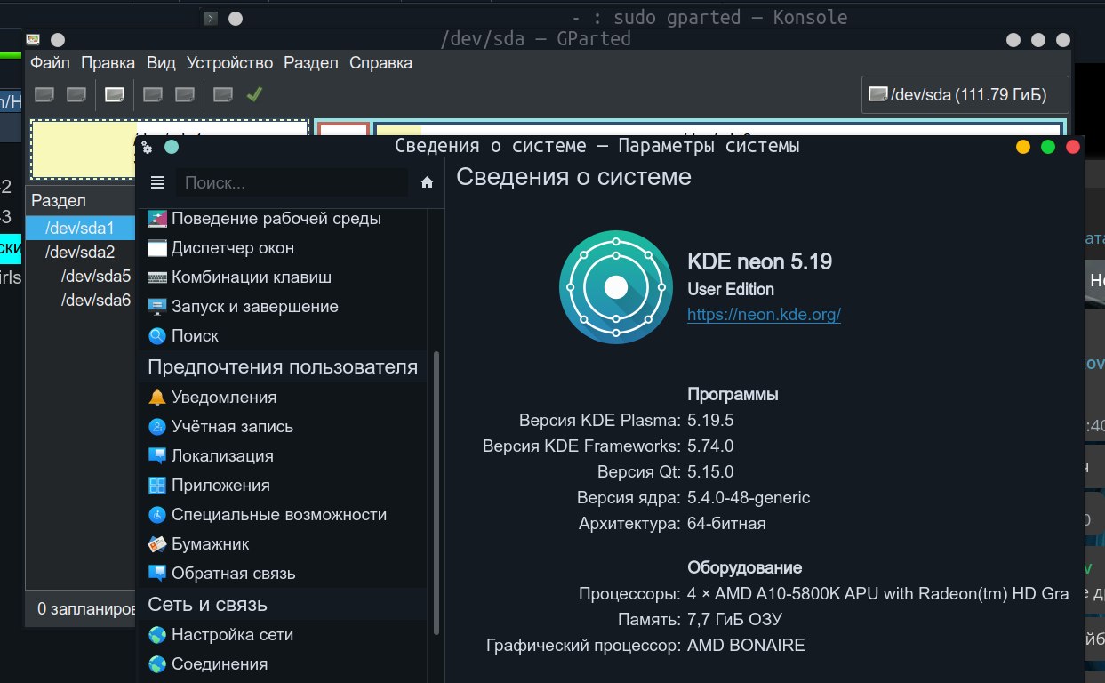Maximize System Settings with the green button
Screen dimensions: 1105x683
coord(1048,147)
